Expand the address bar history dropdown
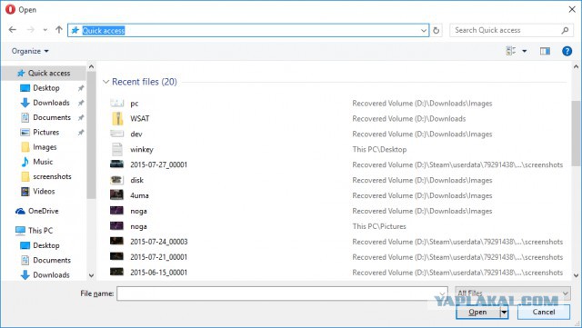The width and height of the screenshot is (582, 328). pos(424,30)
